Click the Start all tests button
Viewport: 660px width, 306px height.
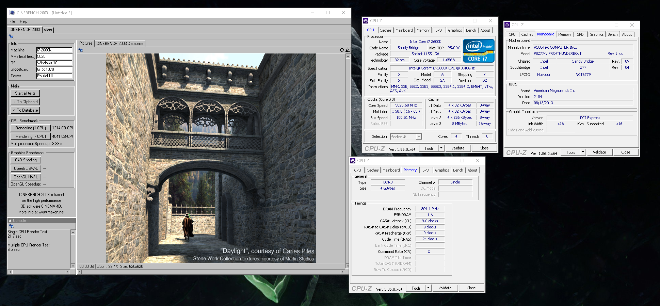click(x=25, y=93)
